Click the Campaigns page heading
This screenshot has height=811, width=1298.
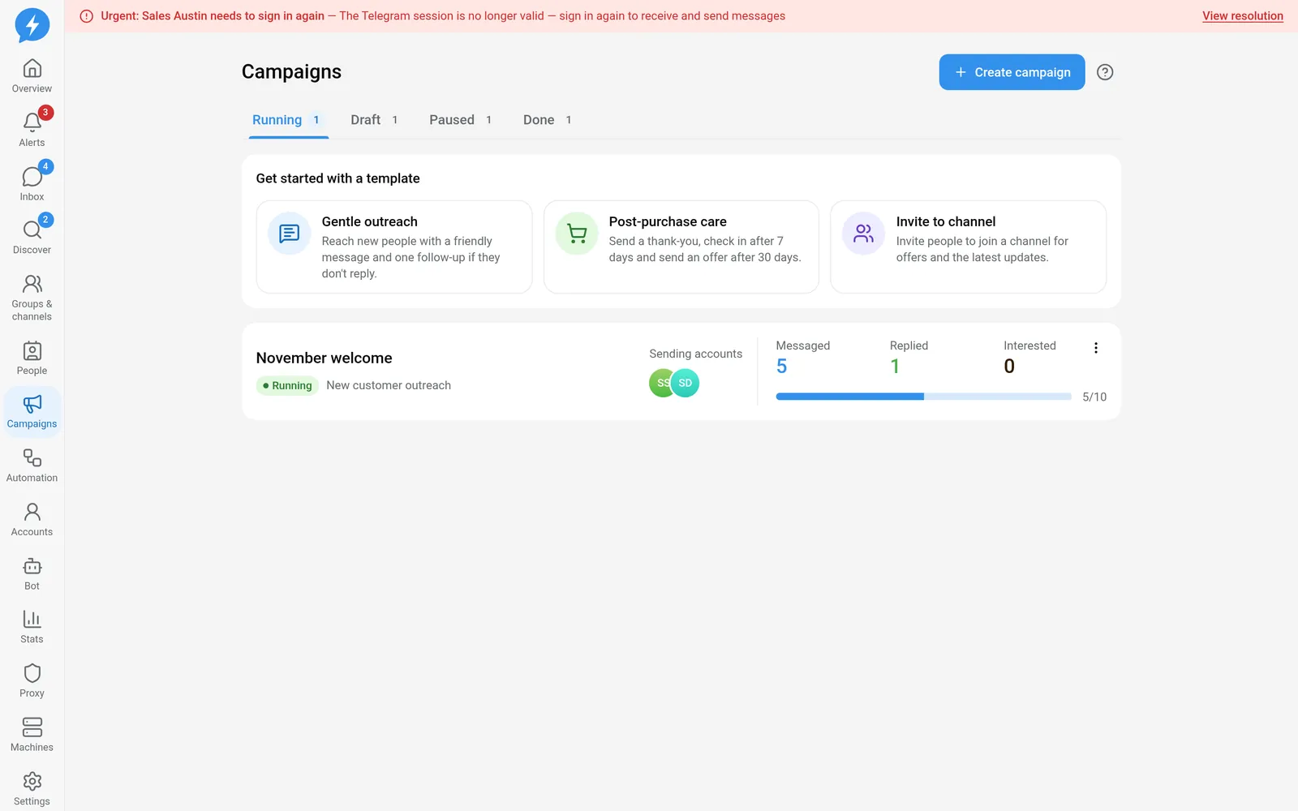(x=291, y=72)
